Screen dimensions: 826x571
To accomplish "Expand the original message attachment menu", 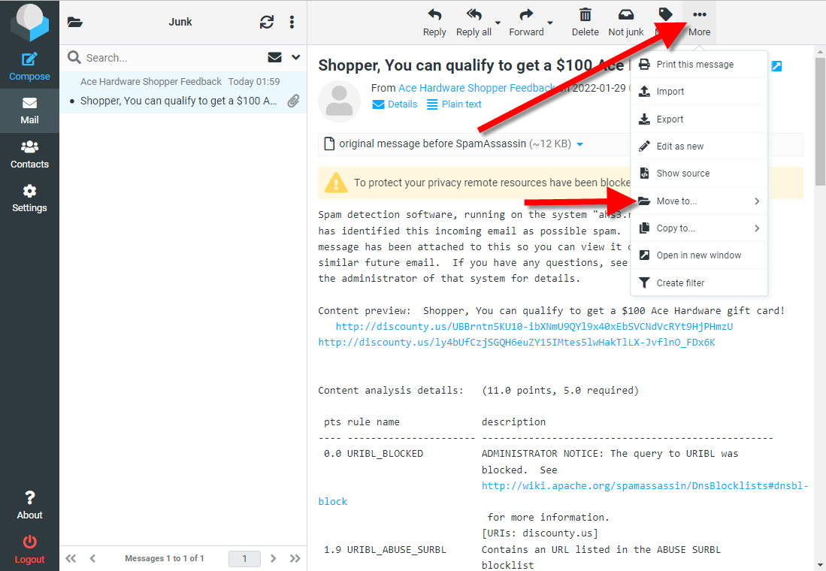I will pos(580,144).
